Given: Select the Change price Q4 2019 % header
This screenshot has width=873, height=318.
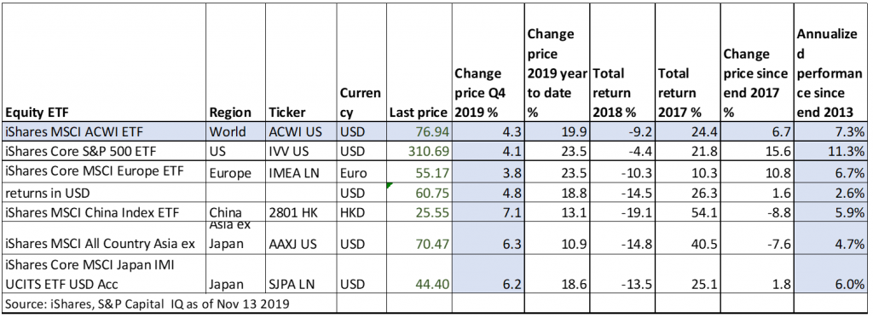Looking at the screenshot, I should [x=489, y=62].
